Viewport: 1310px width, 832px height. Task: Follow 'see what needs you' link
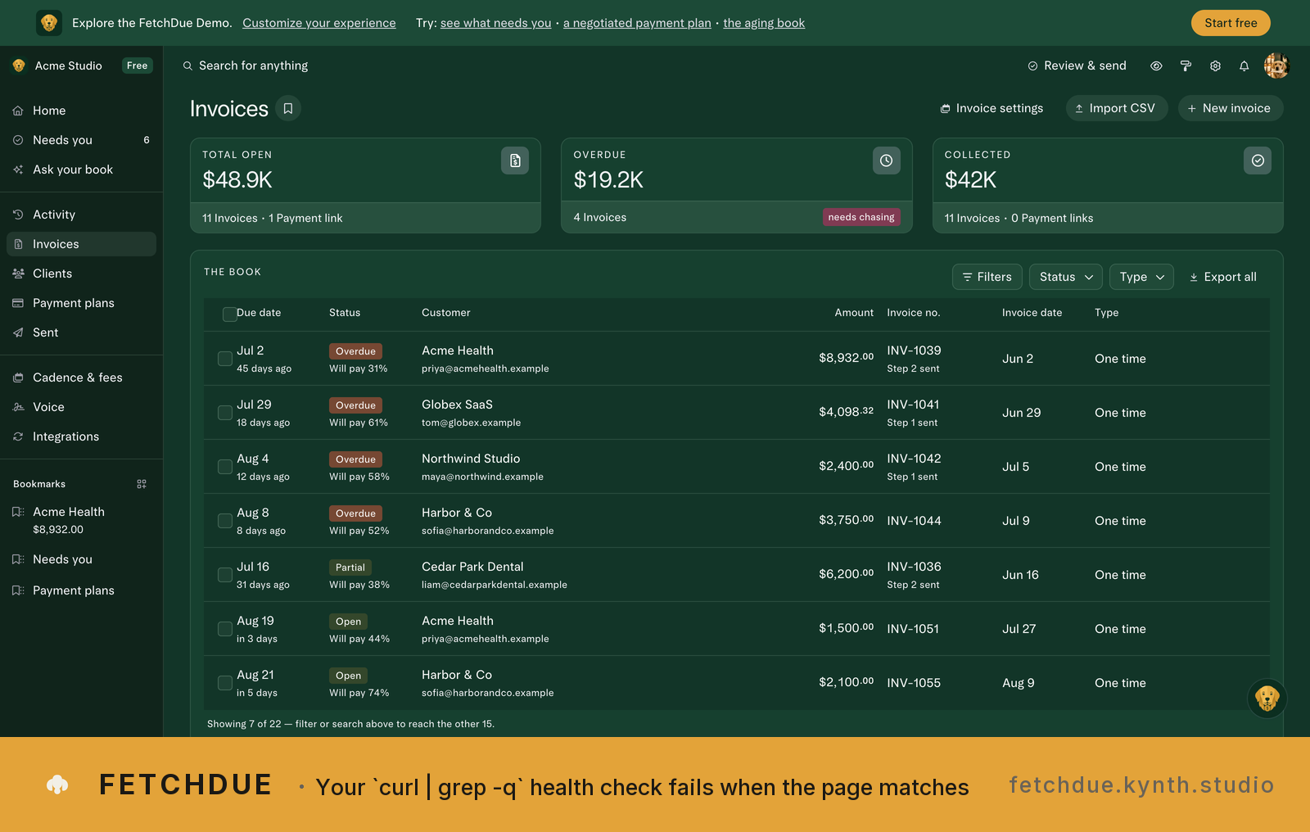[495, 23]
